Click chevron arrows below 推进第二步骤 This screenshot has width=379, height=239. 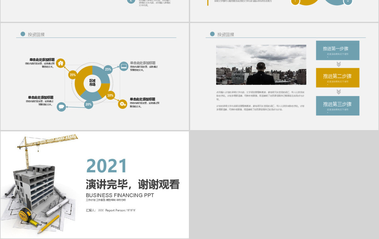coord(339,92)
